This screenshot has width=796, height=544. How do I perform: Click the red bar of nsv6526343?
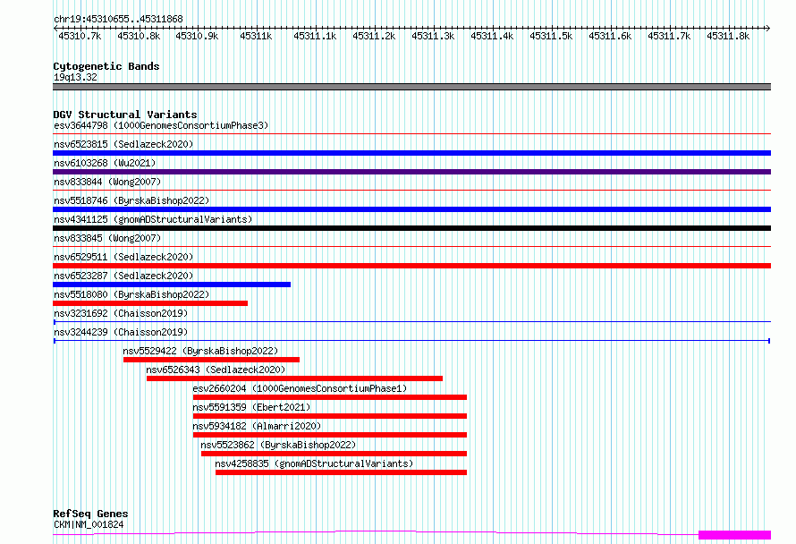pyautogui.click(x=294, y=378)
